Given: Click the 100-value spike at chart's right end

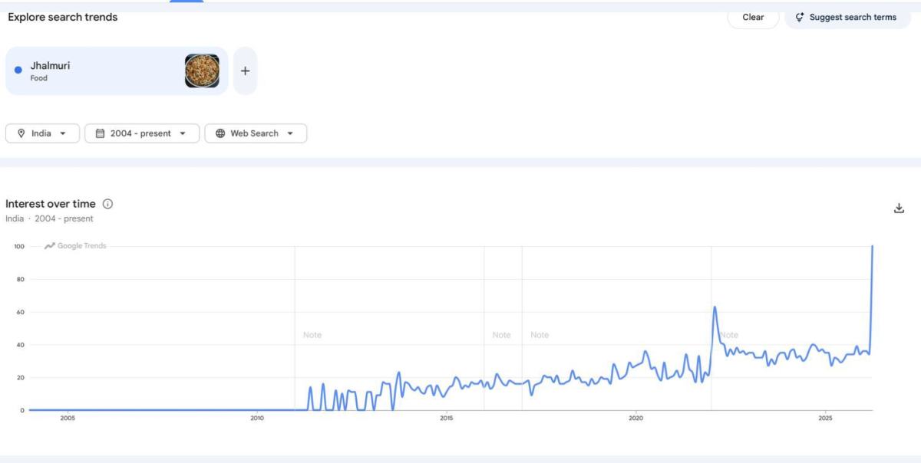Looking at the screenshot, I should click(873, 247).
